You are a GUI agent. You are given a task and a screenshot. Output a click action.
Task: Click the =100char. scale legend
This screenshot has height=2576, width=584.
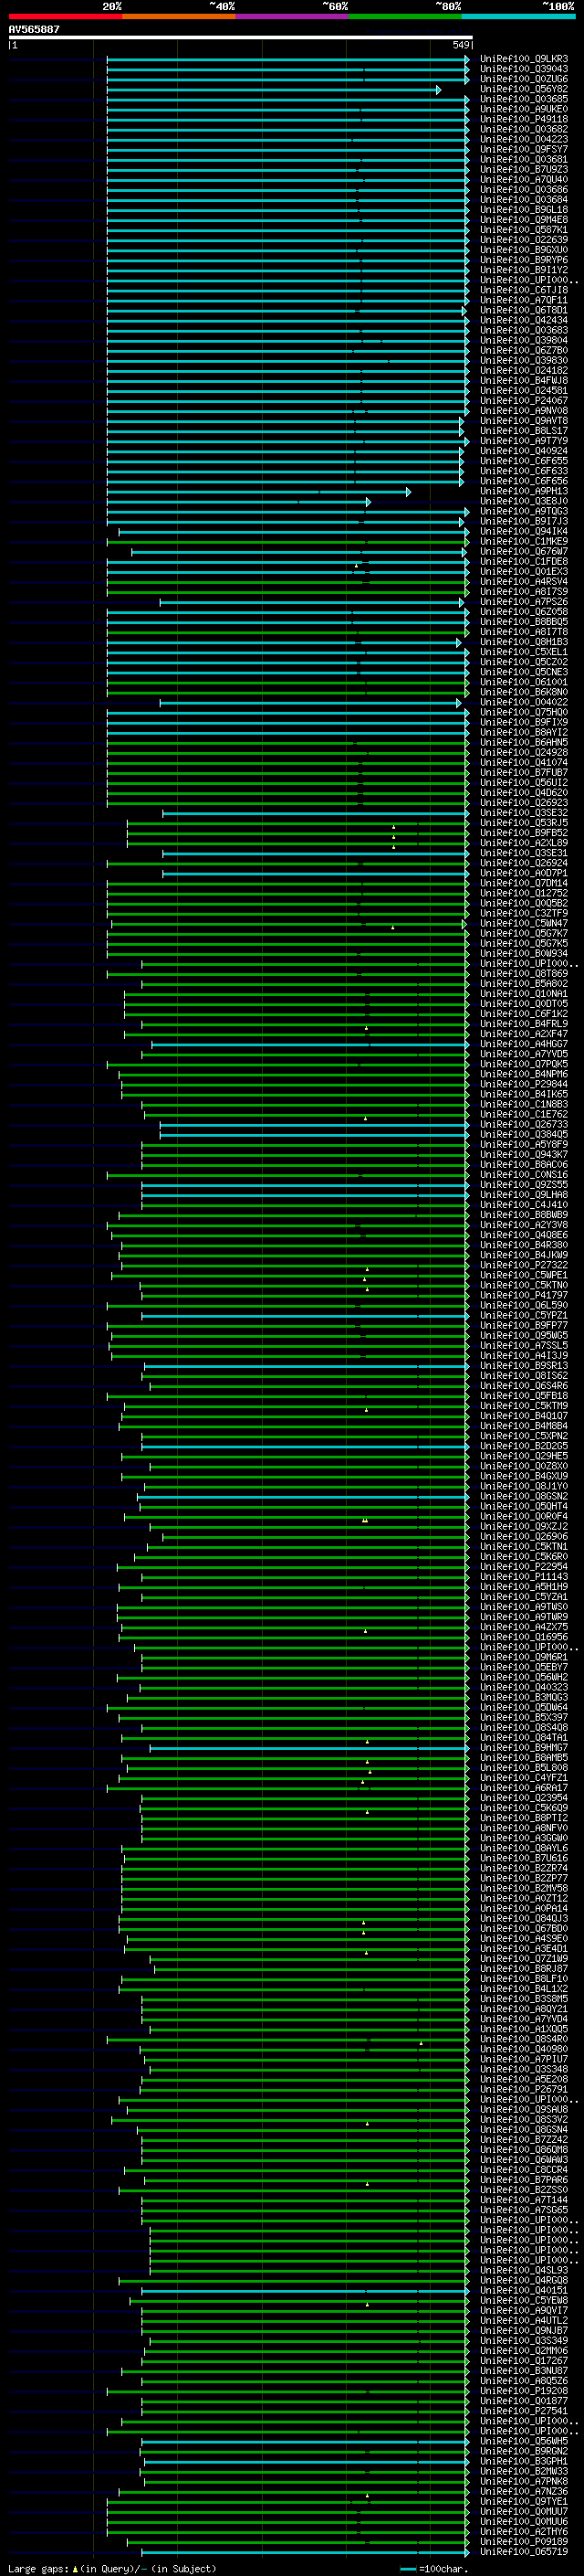click(435, 2568)
